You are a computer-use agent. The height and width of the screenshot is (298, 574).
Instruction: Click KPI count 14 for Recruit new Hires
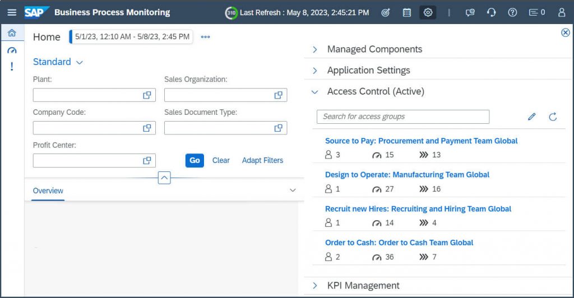tap(383, 223)
